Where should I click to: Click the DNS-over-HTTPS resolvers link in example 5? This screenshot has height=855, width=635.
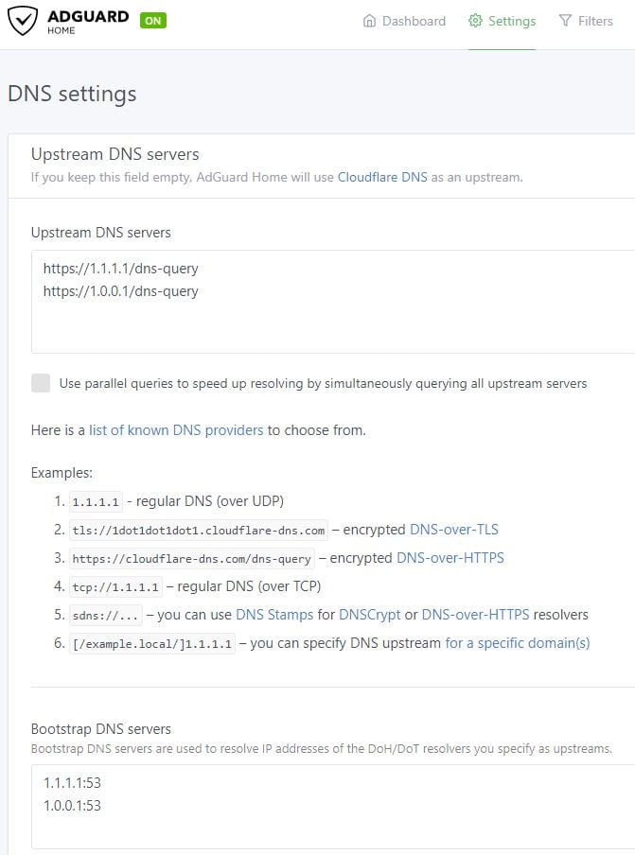point(475,615)
